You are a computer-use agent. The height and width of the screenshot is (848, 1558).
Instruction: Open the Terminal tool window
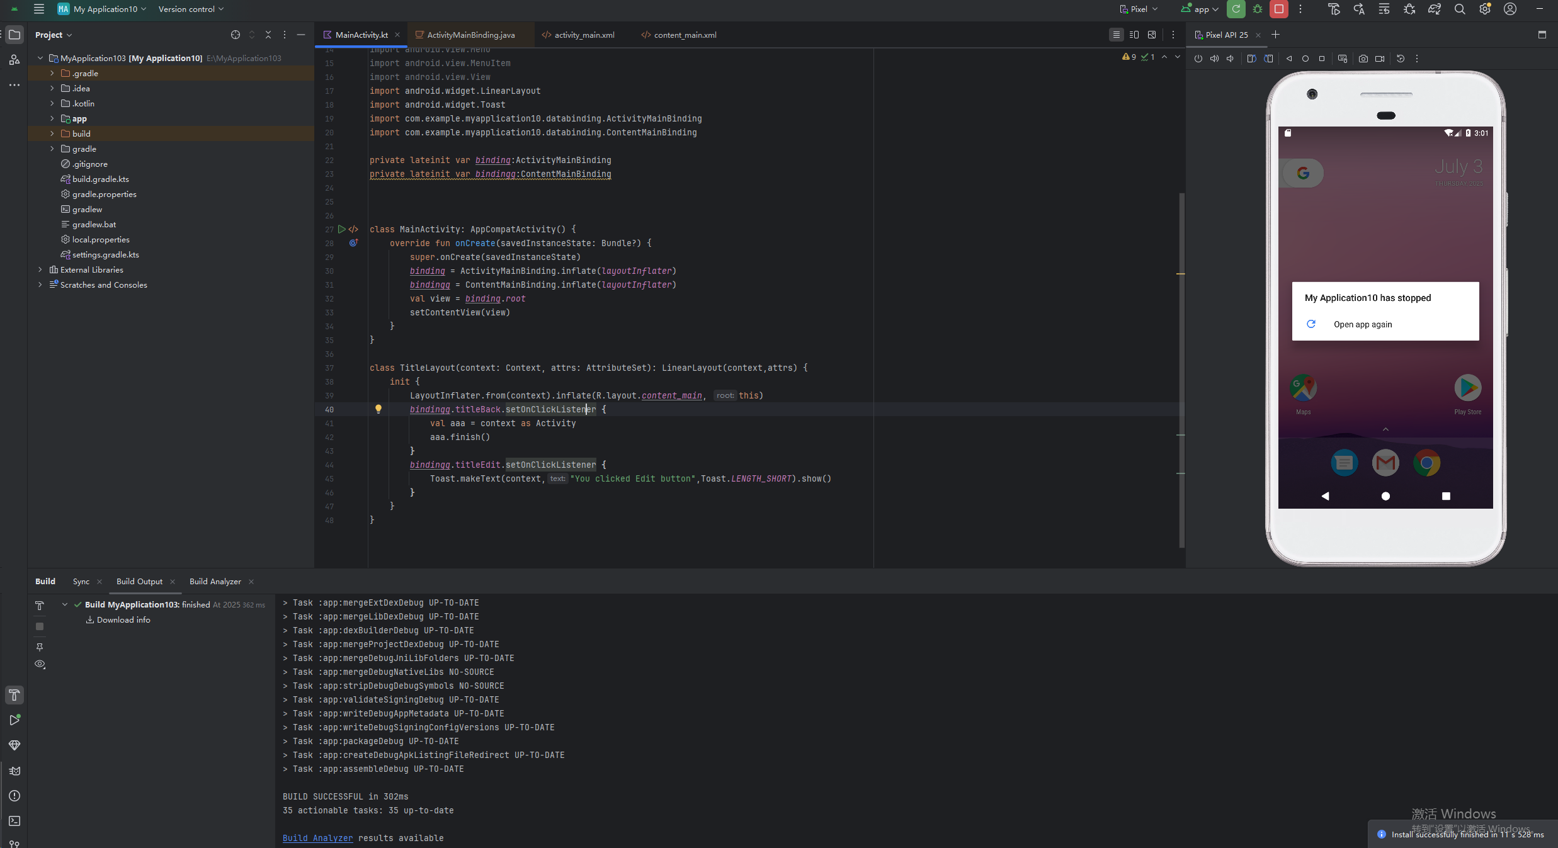point(14,821)
